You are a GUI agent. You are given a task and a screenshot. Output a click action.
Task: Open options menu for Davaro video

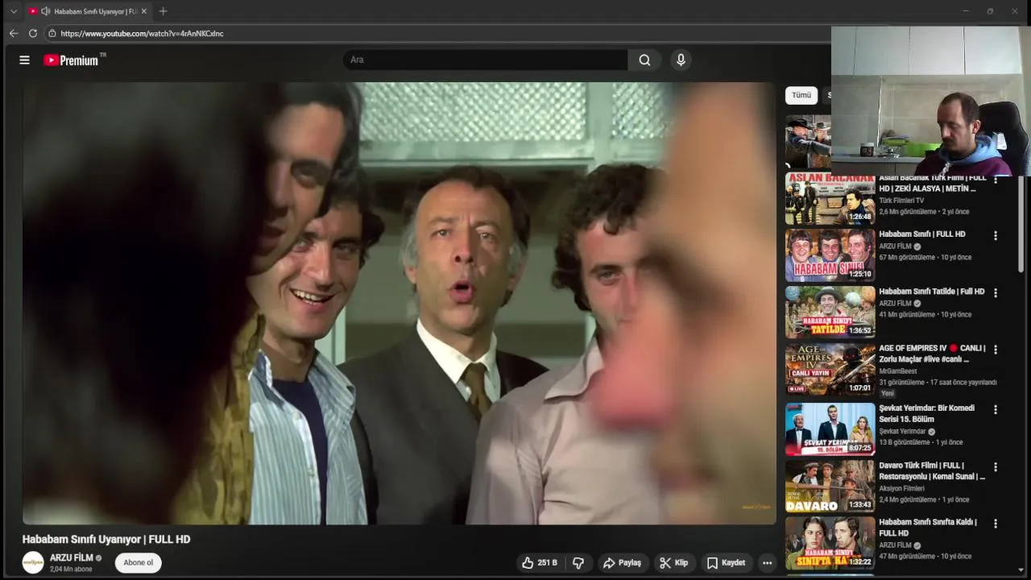coord(996,467)
